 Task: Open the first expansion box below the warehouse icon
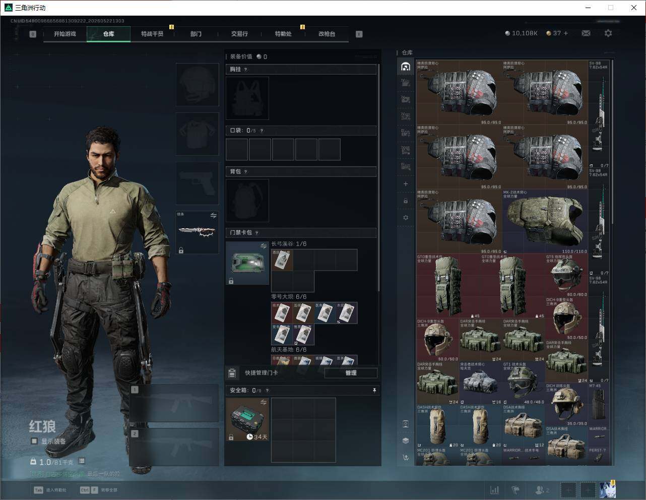coord(406,83)
